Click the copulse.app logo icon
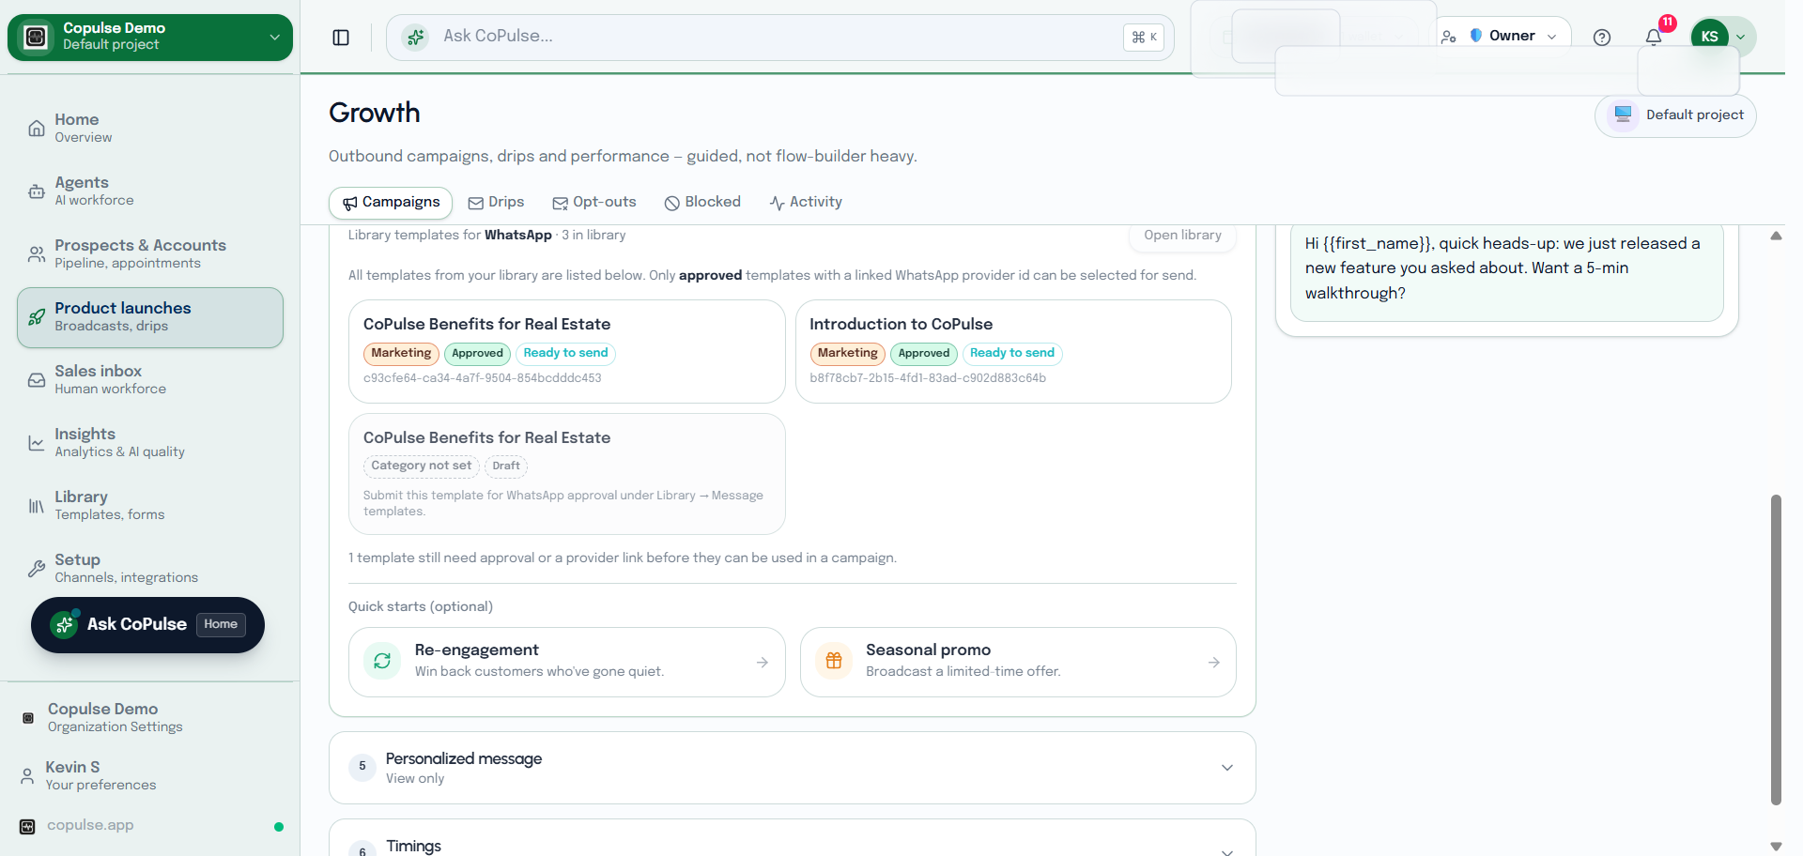The height and width of the screenshot is (856, 1803). click(x=27, y=826)
